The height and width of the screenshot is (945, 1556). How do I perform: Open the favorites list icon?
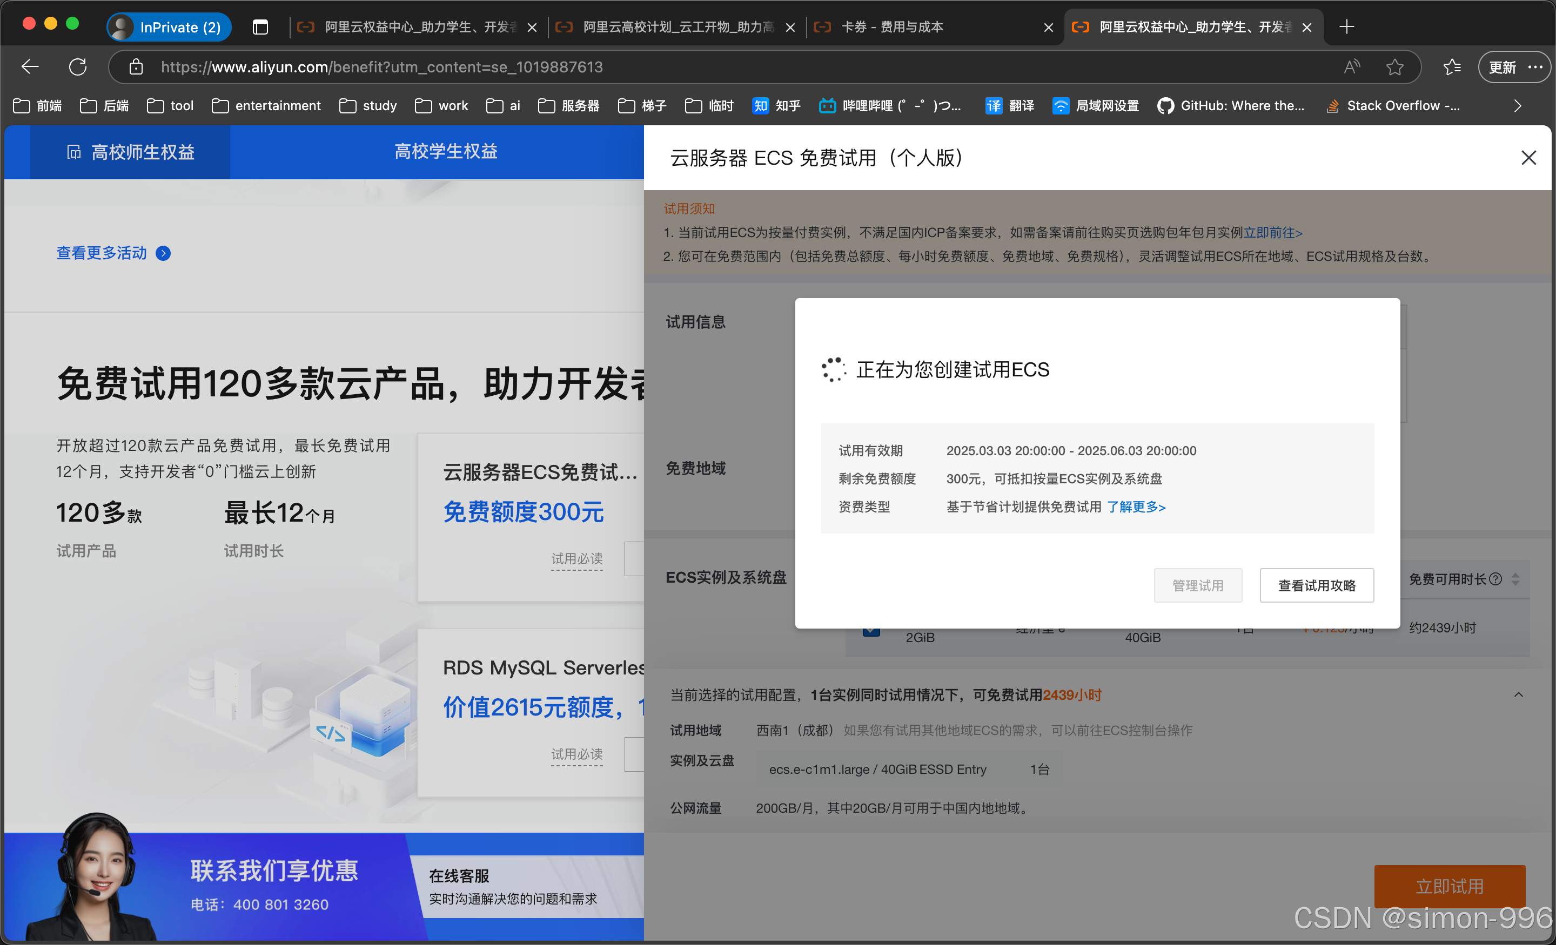[1452, 67]
